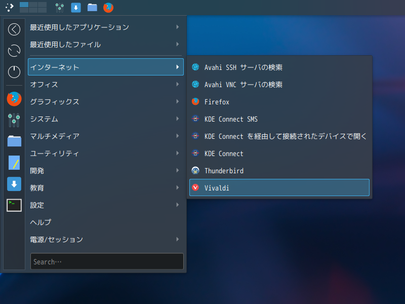Screen dimensions: 405x304
Task: Click the Search input field
Action: point(107,261)
